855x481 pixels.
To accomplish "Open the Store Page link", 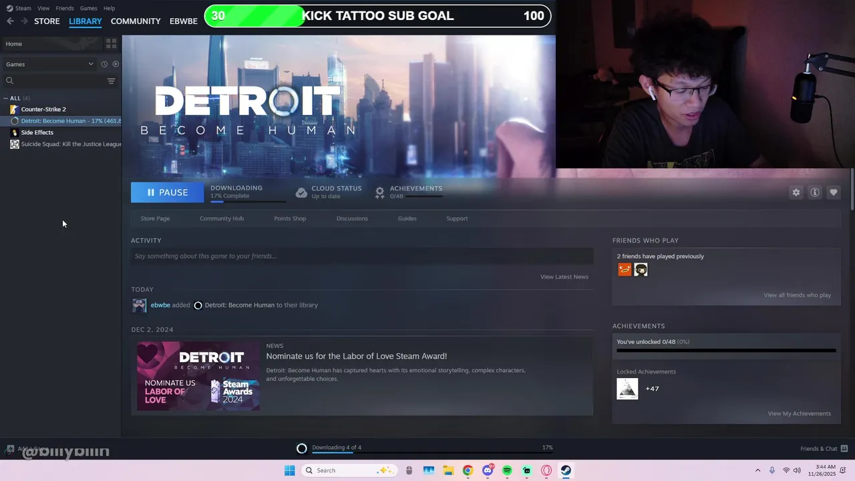I will 155,218.
